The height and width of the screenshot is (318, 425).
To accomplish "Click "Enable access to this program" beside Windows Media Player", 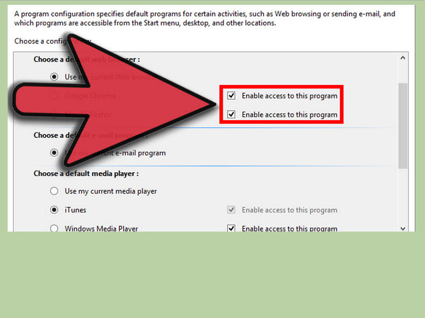I will coord(290,228).
